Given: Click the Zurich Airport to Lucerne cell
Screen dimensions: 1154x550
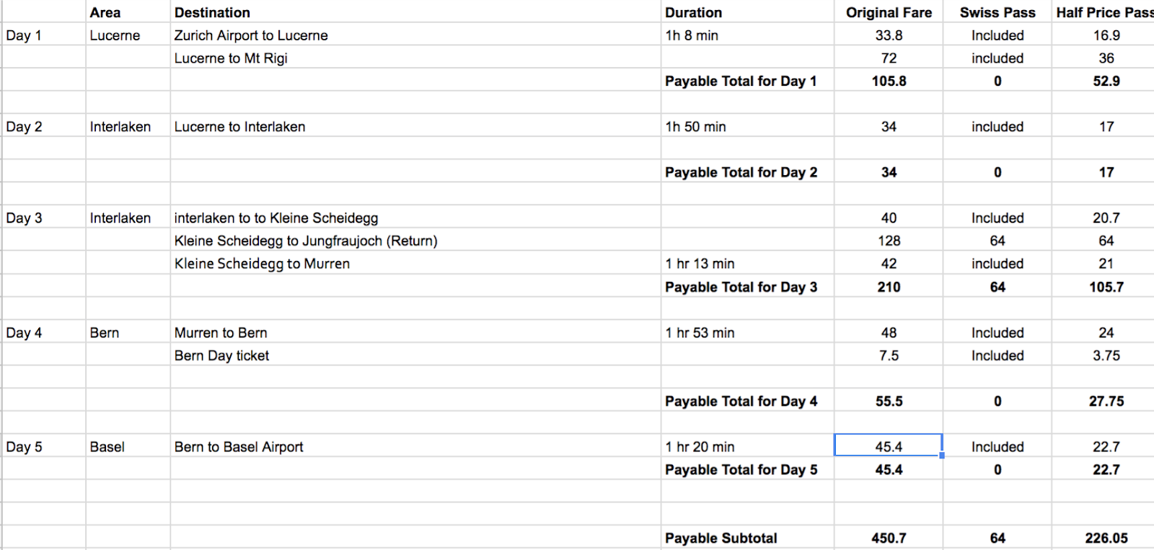Looking at the screenshot, I should point(415,35).
